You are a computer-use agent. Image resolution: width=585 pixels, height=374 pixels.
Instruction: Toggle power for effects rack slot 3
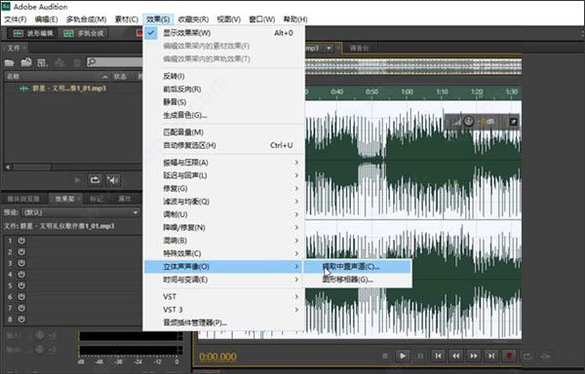point(21,263)
